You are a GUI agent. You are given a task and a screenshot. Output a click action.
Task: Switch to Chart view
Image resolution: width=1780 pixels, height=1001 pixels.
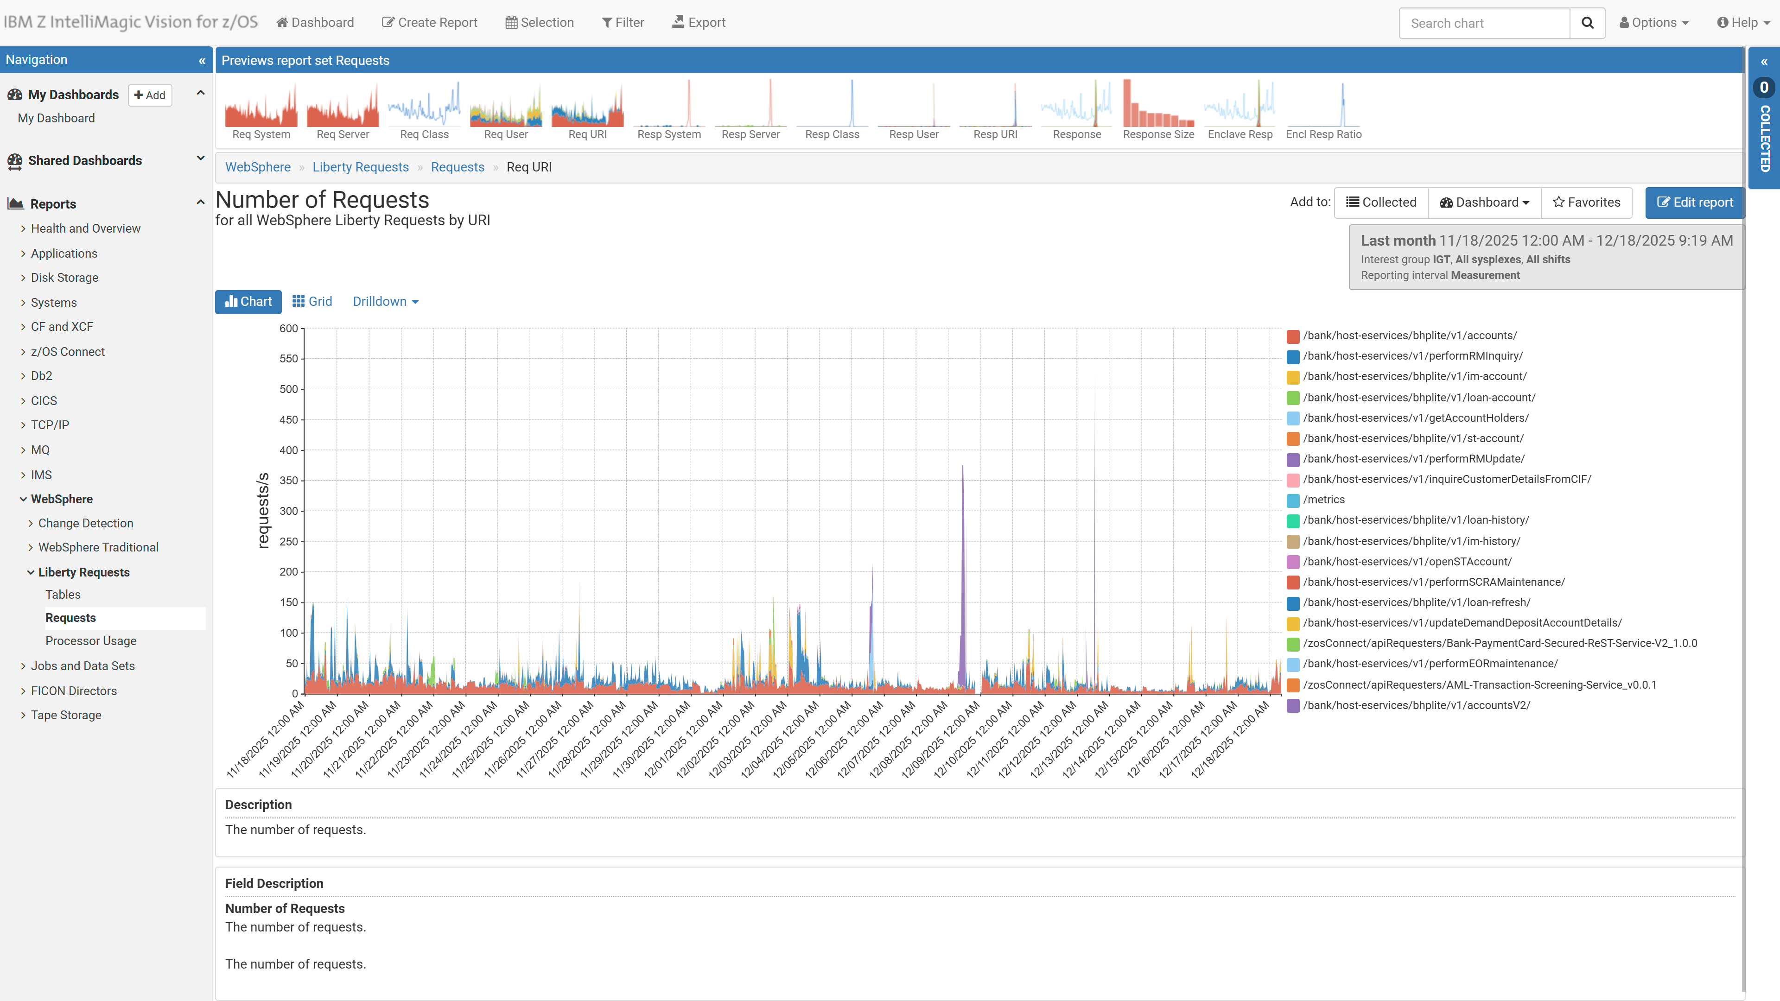click(248, 302)
